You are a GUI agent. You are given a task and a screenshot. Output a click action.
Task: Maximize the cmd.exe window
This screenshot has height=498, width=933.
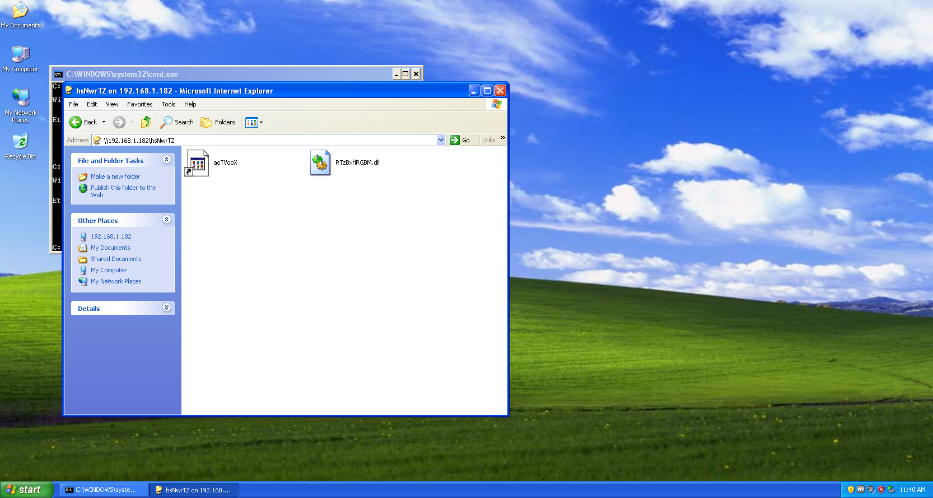tap(405, 74)
